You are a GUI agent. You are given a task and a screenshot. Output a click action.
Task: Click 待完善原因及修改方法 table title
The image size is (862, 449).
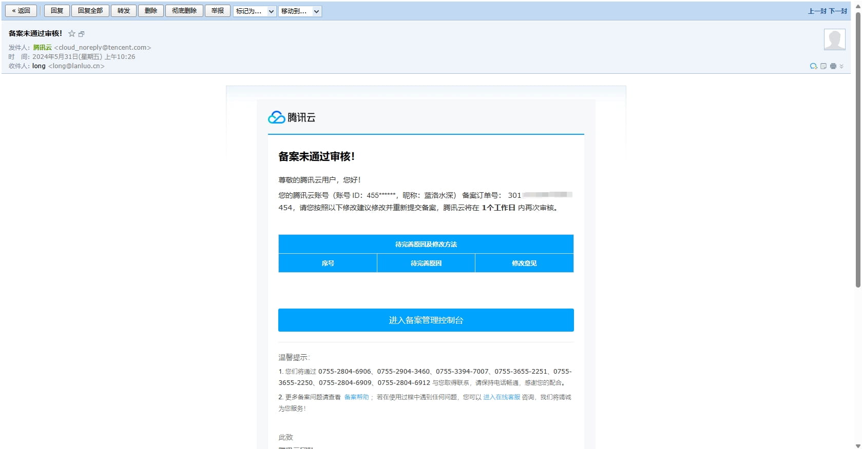[426, 244]
